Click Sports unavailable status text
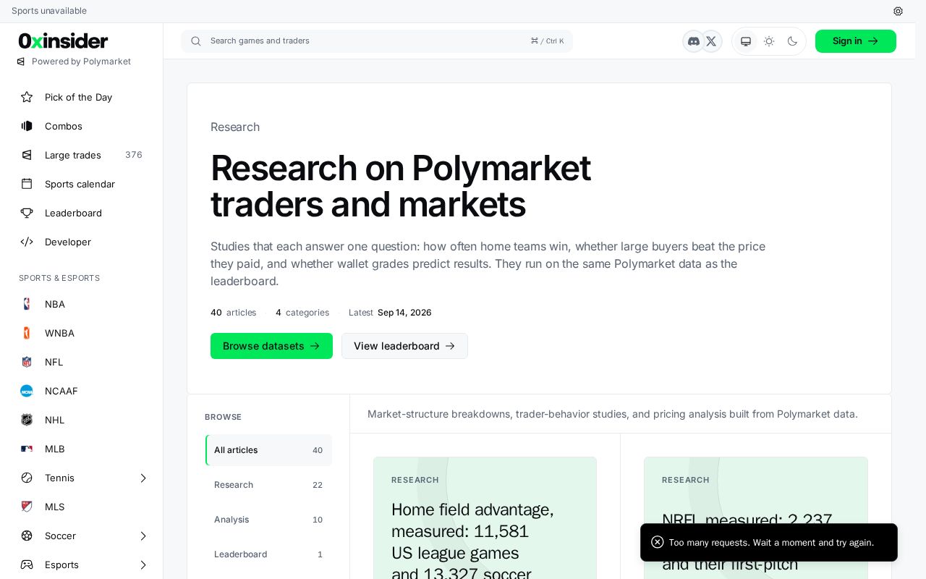Viewport: 926px width, 579px height. [49, 11]
